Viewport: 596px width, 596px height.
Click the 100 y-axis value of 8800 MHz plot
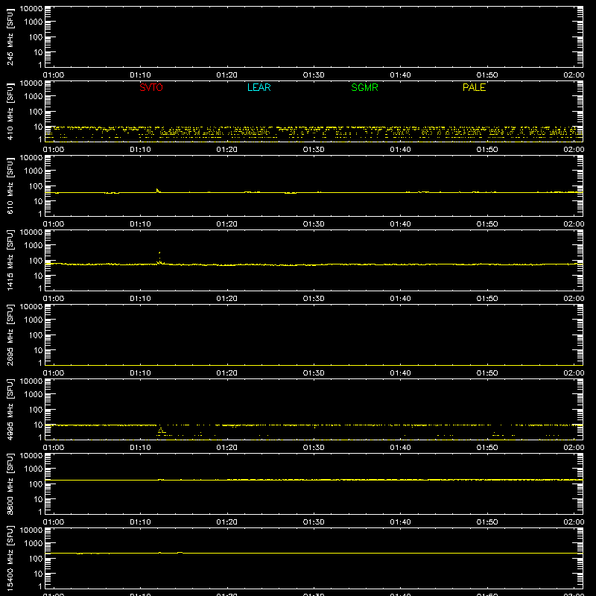pos(36,484)
